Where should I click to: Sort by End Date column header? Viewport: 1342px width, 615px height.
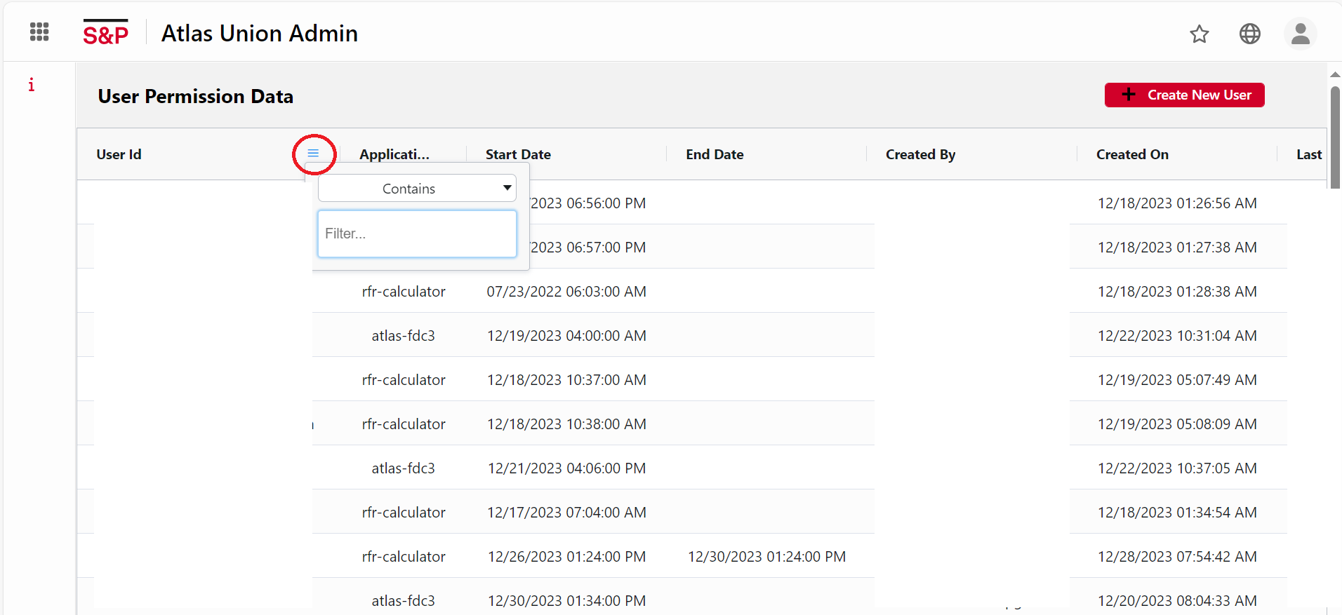(x=715, y=154)
